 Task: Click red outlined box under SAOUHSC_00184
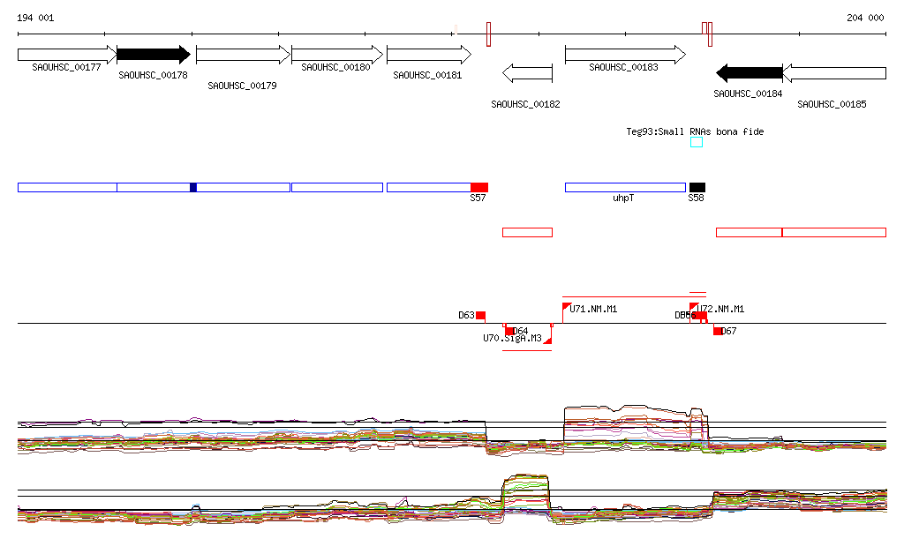(x=749, y=233)
